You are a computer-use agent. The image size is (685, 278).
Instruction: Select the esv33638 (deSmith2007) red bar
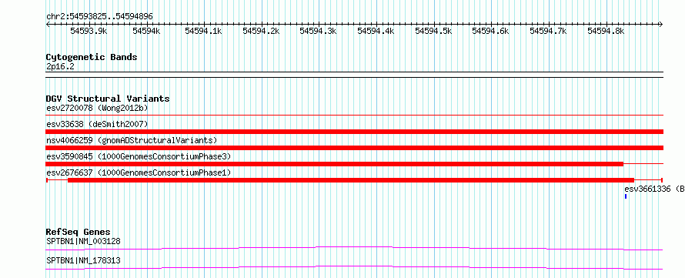354,132
